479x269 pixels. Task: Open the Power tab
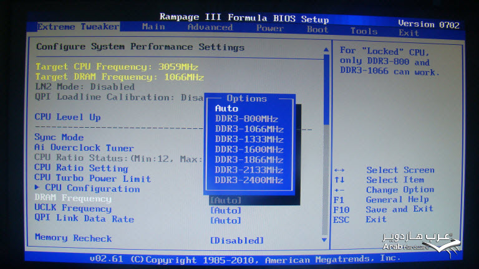(x=269, y=29)
